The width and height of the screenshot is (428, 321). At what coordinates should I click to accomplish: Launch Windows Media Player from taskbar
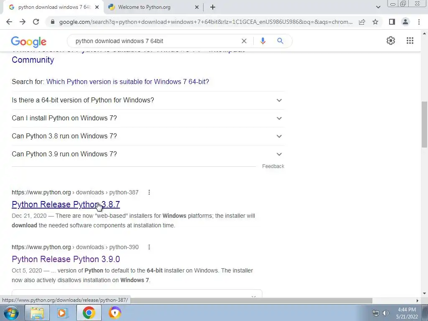click(x=63, y=313)
